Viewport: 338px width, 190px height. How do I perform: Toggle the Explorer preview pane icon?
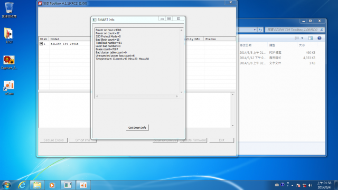311,38
